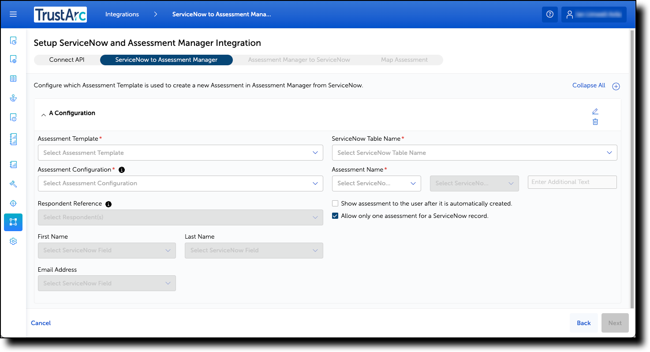This screenshot has width=650, height=352.
Task: Collapse the A Configuration section
Action: pyautogui.click(x=44, y=114)
